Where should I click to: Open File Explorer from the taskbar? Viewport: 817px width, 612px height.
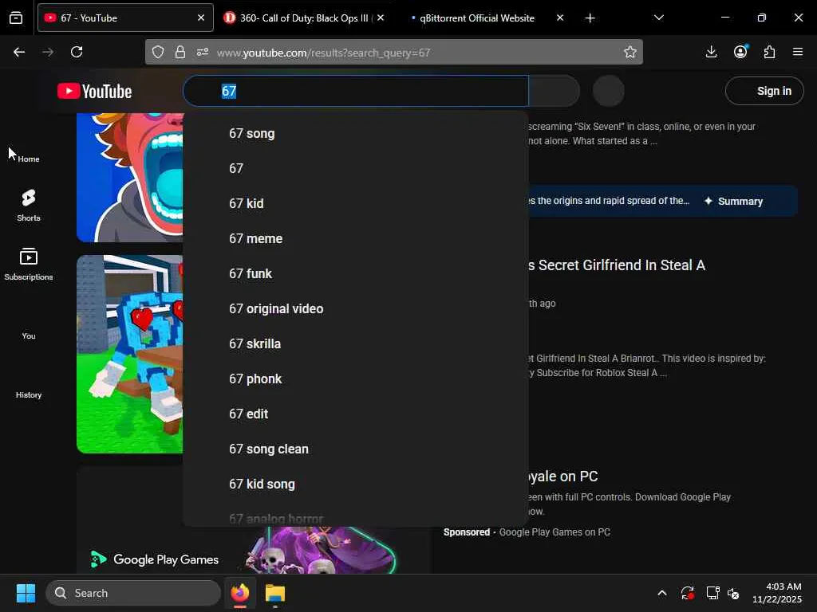(x=275, y=593)
